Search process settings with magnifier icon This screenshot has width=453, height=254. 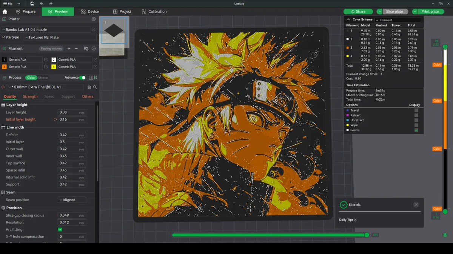(95, 87)
